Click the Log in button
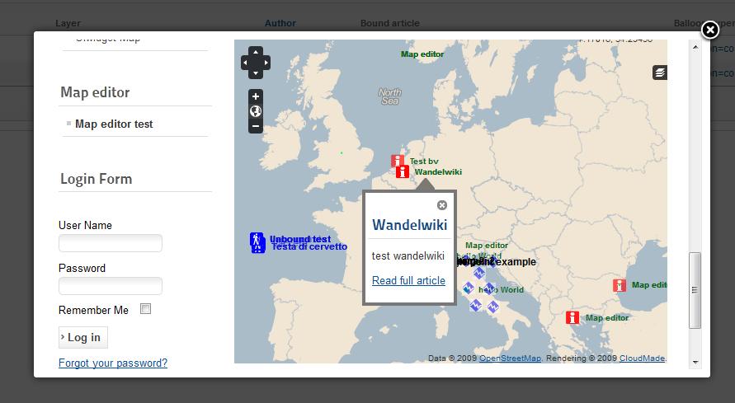Screen dimensions: 735x403 coord(83,337)
